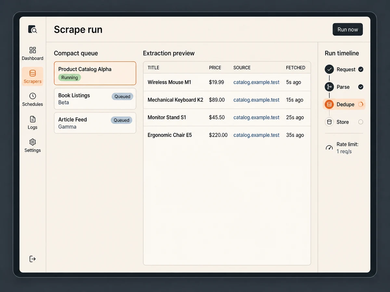Click the 1 req/s rate limit value

[344, 152]
